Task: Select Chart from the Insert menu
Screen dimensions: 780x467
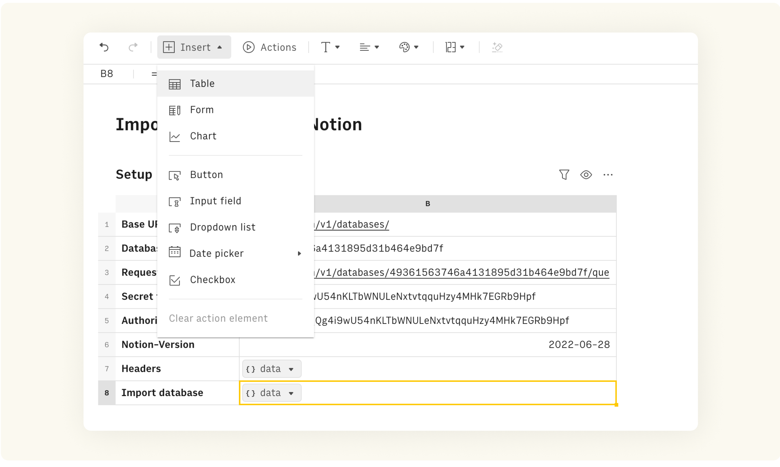Action: click(235, 136)
